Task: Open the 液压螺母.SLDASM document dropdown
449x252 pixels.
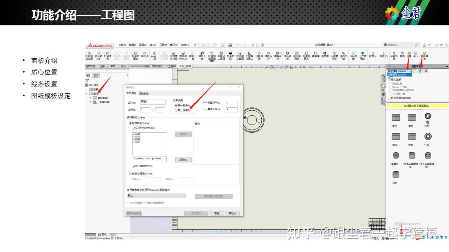Action: point(410,71)
